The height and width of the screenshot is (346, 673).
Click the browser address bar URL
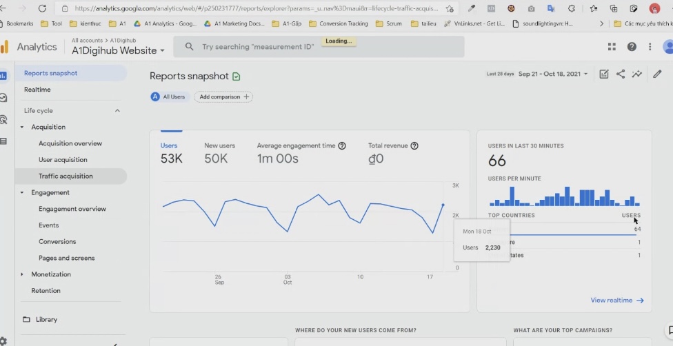coord(257,8)
